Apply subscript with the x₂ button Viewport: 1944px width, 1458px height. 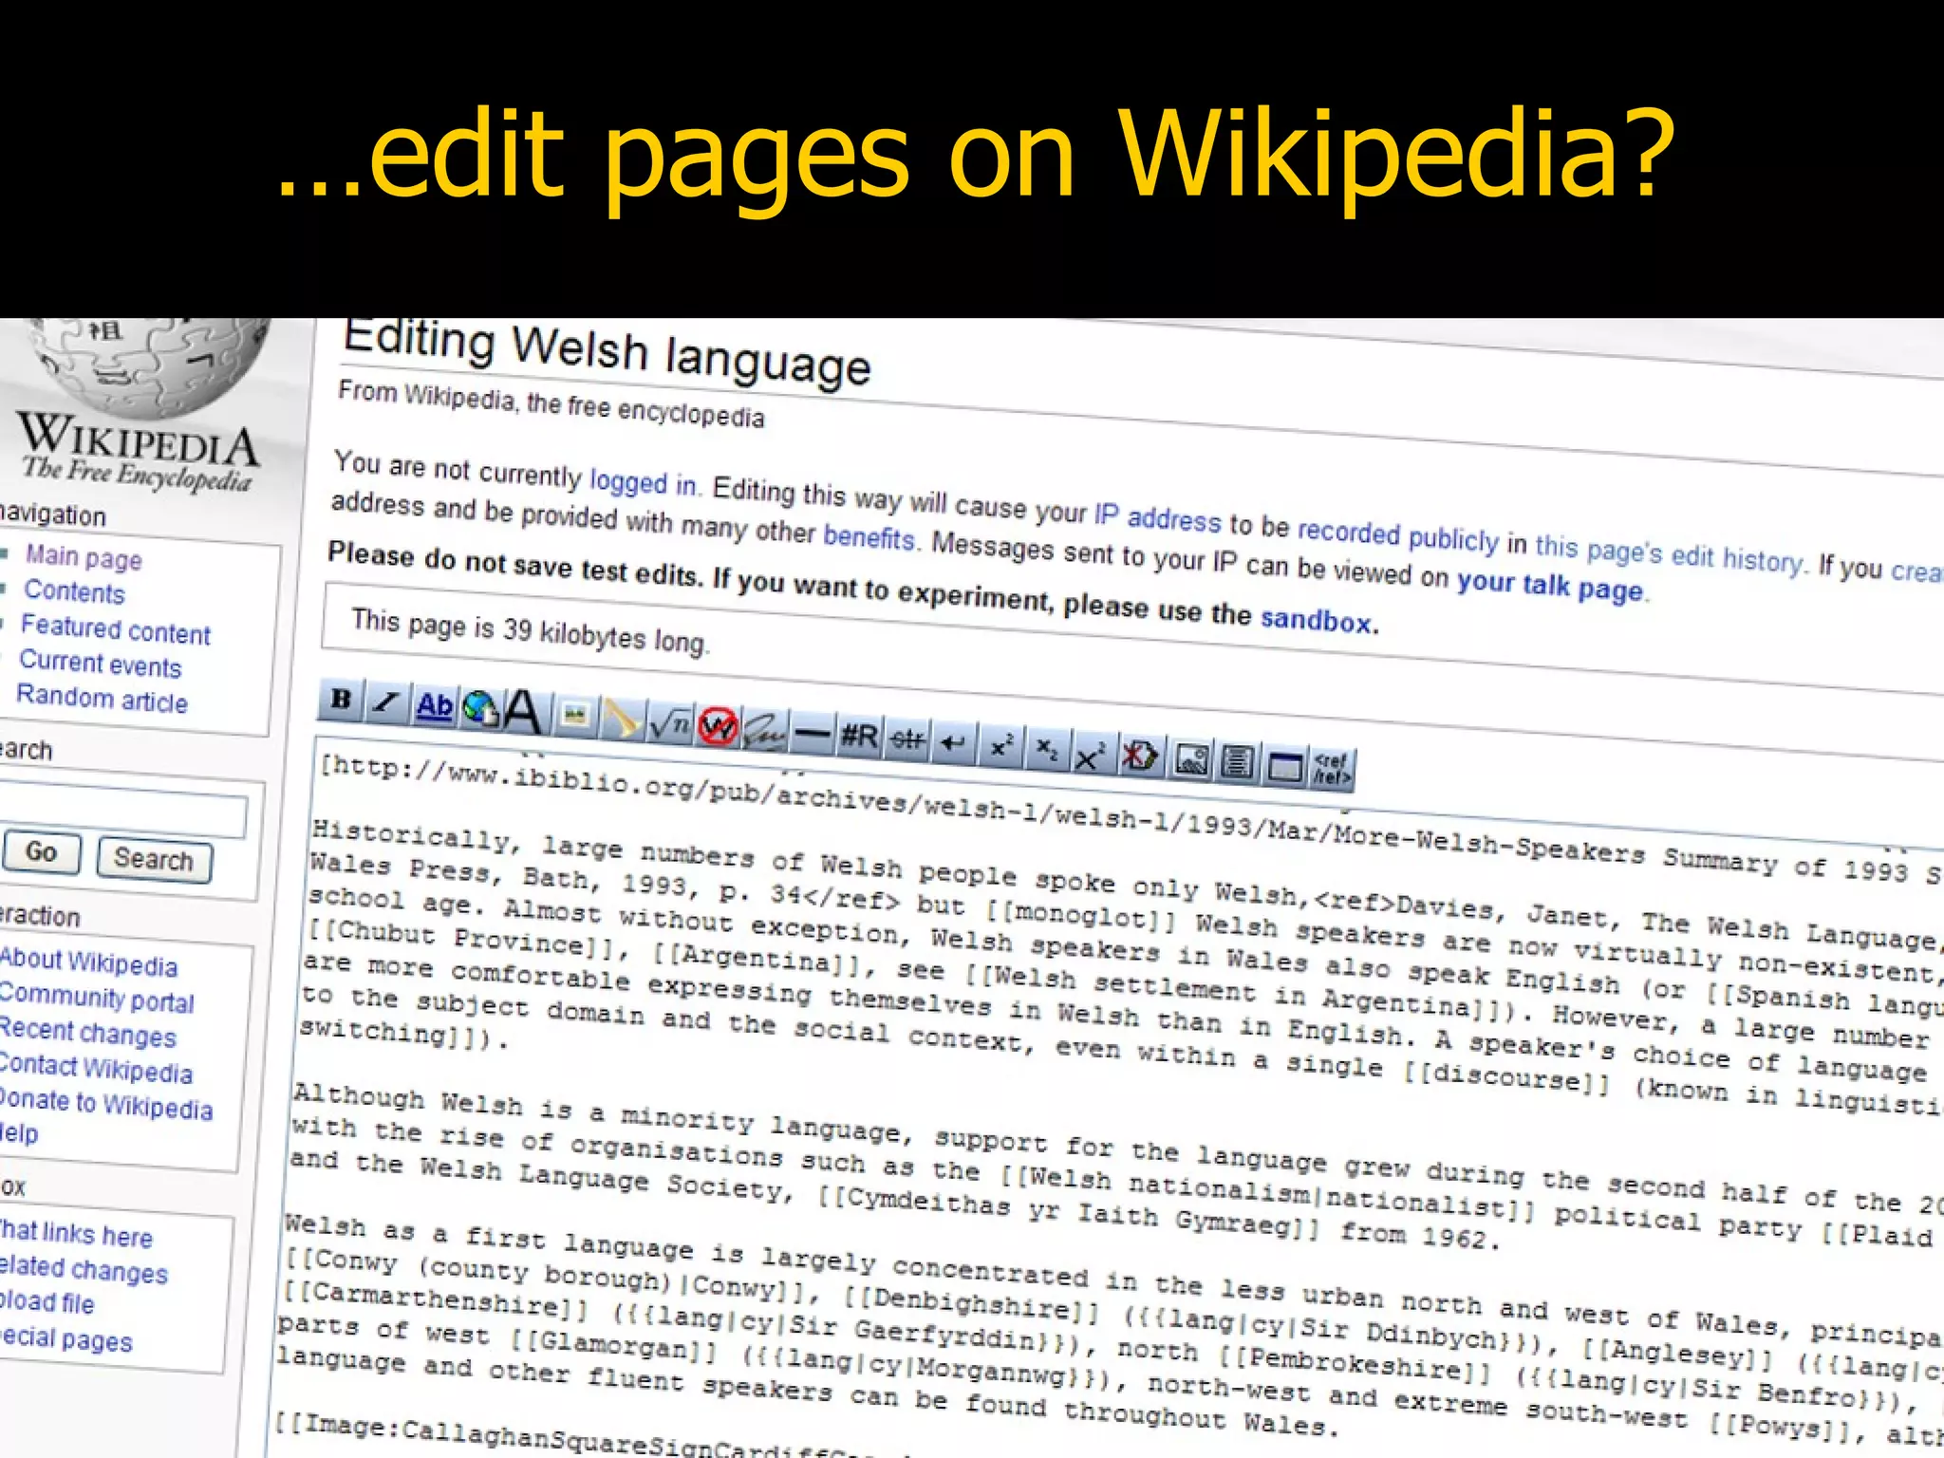pos(1047,750)
